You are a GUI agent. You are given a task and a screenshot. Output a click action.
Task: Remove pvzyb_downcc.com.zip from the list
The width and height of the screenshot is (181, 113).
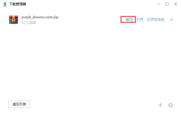pyautogui.click(x=171, y=20)
